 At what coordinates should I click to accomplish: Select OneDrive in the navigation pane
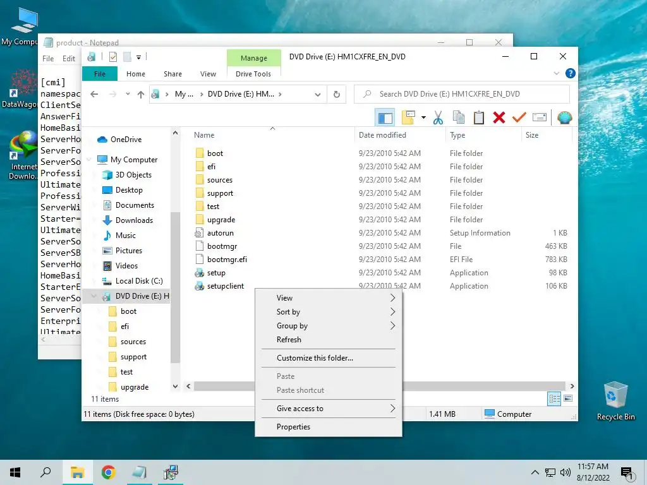click(x=126, y=140)
